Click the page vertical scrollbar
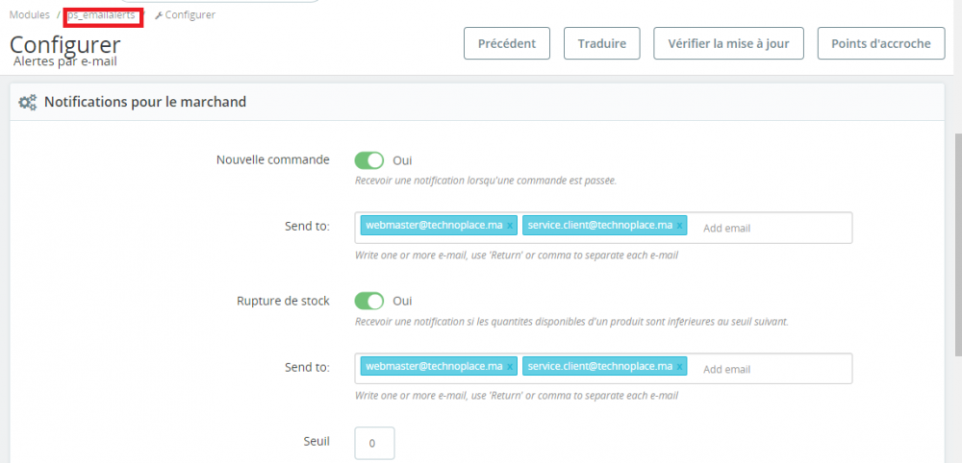The height and width of the screenshot is (463, 962). (958, 245)
